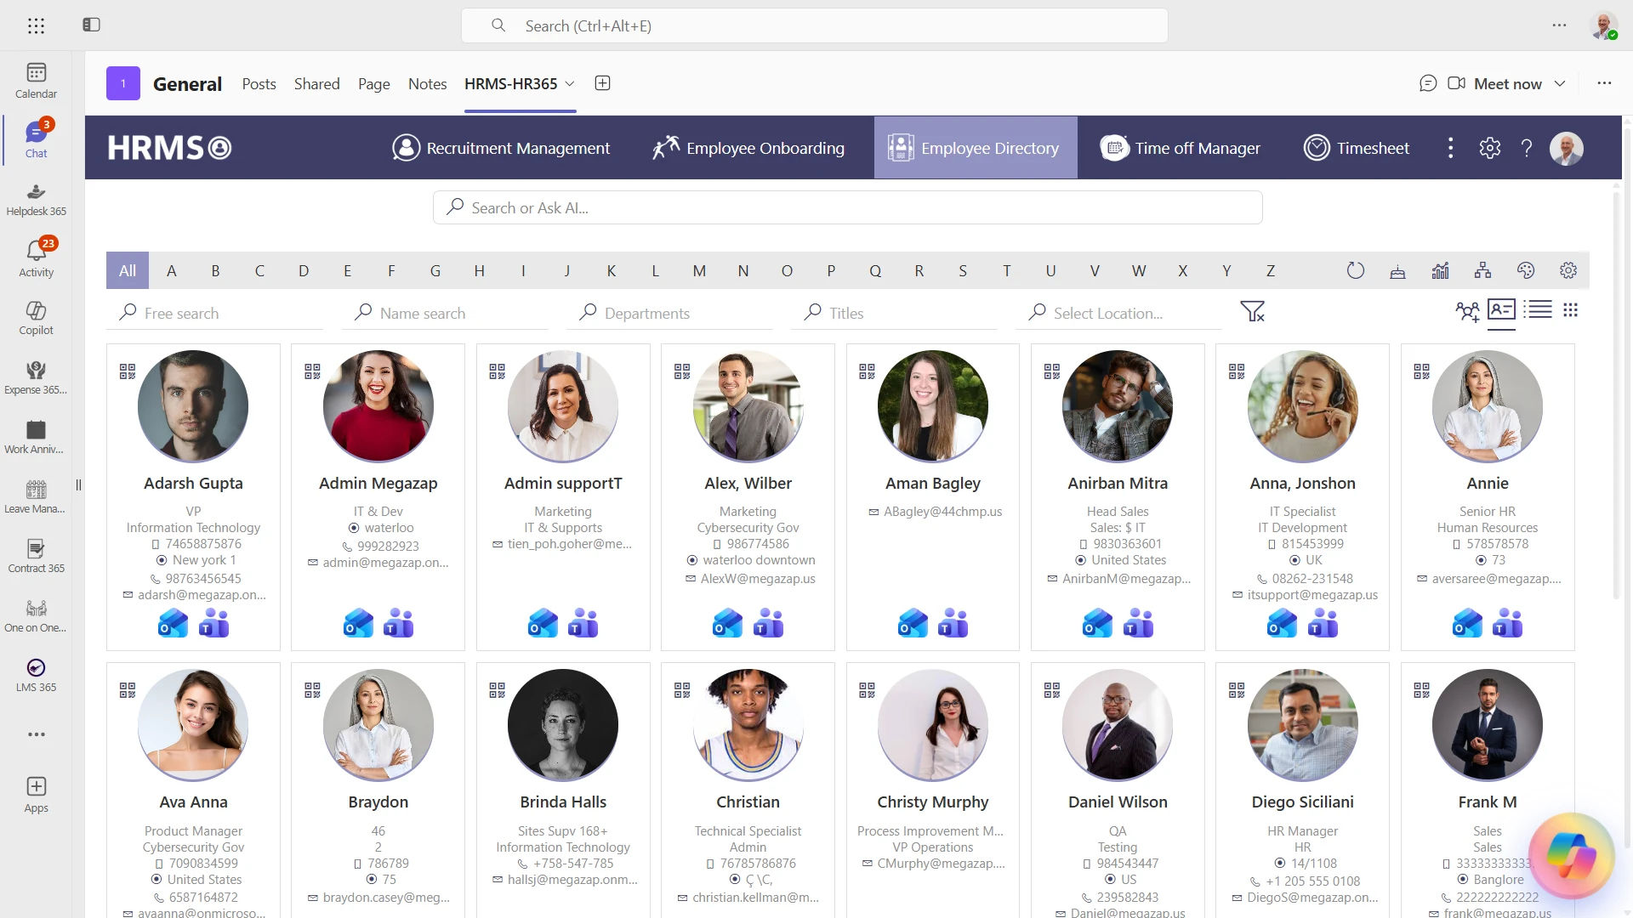Open HRMS help question mark
The width and height of the screenshot is (1633, 918).
coord(1528,148)
